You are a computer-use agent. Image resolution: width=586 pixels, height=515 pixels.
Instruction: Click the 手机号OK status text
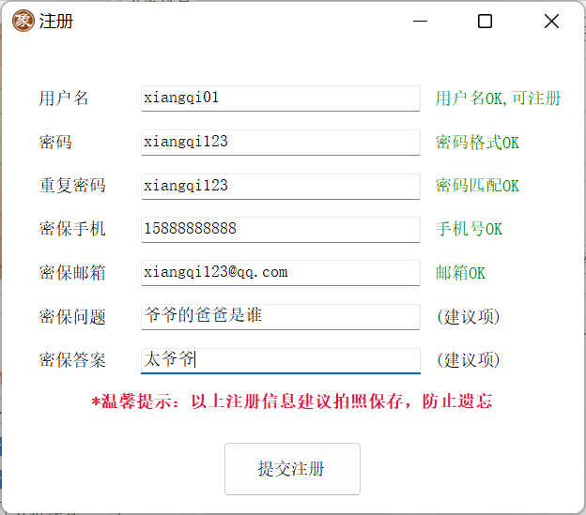pyautogui.click(x=469, y=229)
